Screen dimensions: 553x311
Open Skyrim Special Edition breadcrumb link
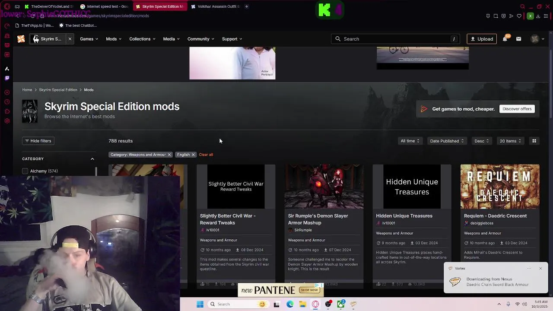[x=58, y=90]
